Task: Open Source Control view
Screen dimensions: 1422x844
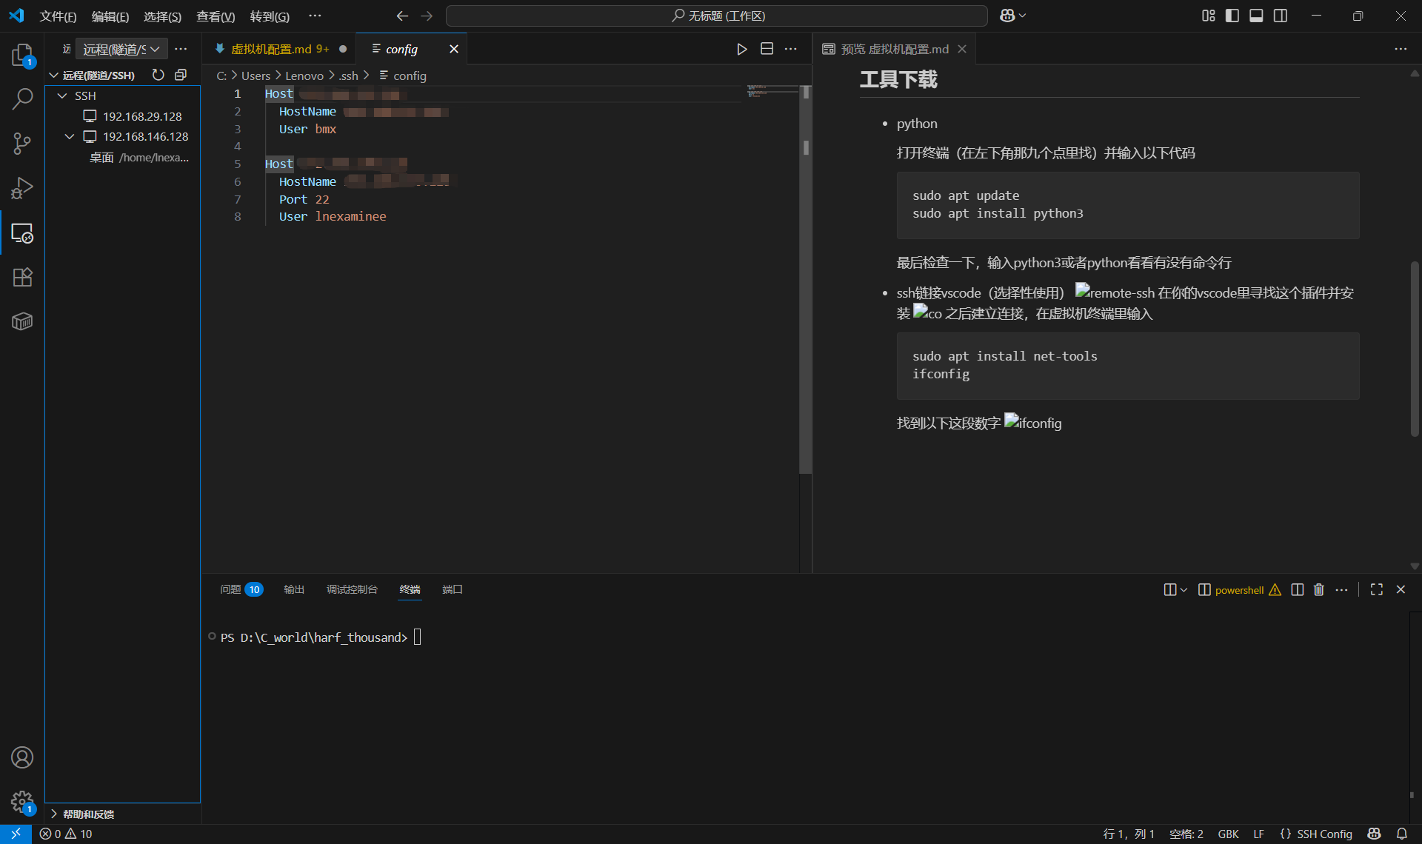Action: coord(22,144)
